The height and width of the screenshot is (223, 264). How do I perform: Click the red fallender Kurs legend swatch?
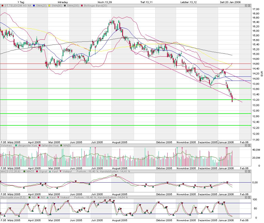click(x=39, y=145)
